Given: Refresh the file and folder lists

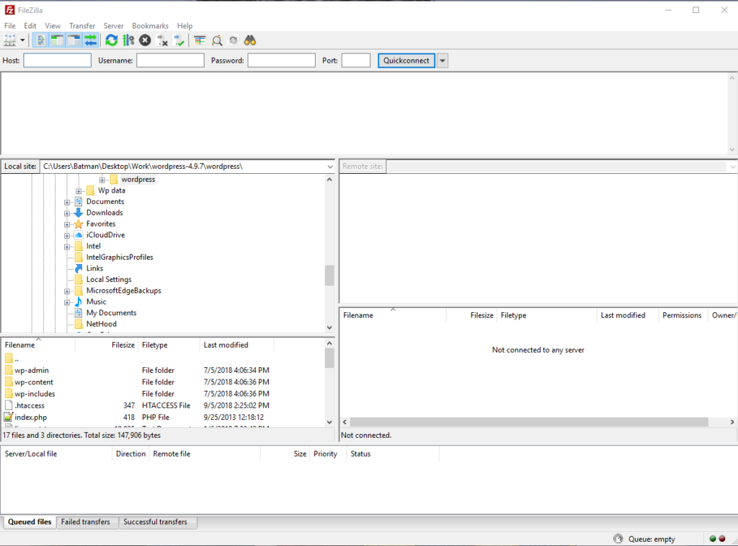Looking at the screenshot, I should coord(111,40).
